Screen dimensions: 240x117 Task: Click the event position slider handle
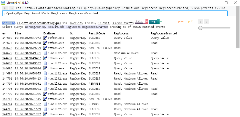point(200,28)
